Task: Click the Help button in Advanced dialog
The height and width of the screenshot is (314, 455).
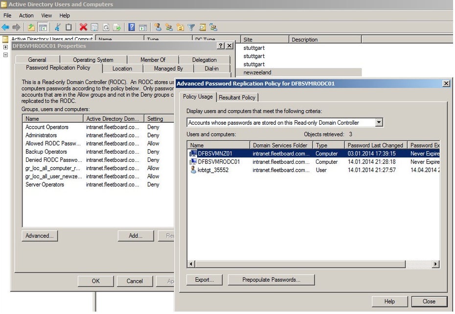Action: point(389,301)
